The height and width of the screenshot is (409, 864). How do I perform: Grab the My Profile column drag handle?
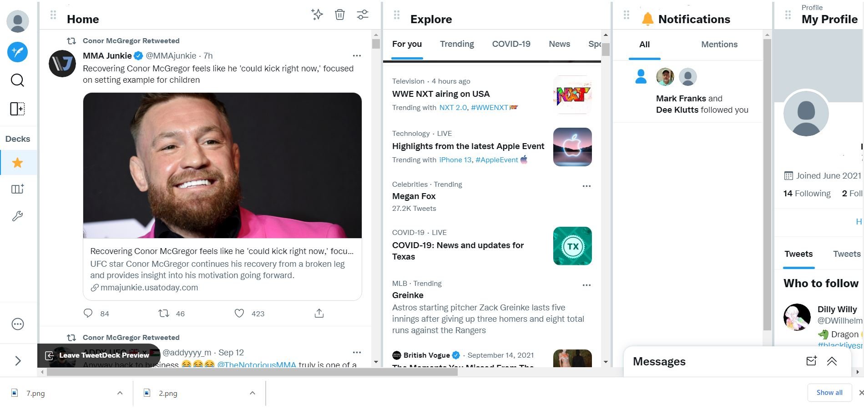coord(788,15)
